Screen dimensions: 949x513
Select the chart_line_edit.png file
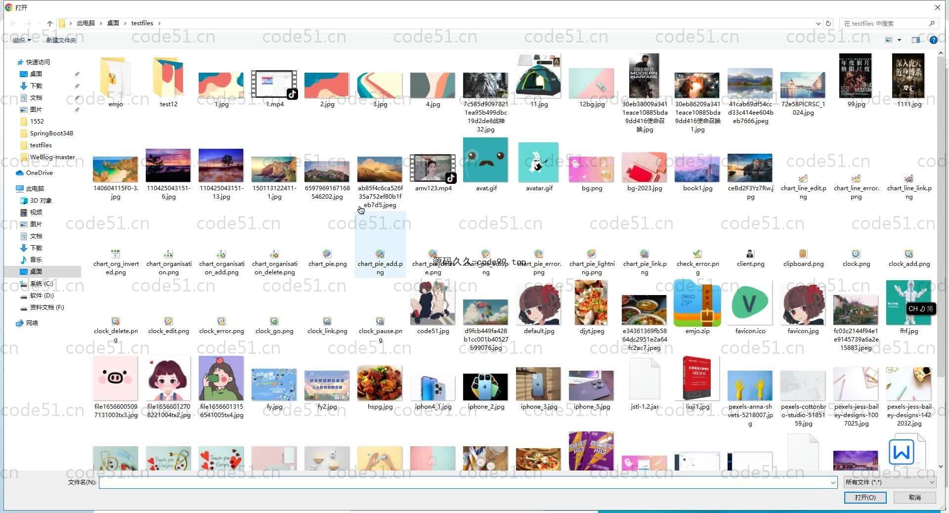click(803, 178)
